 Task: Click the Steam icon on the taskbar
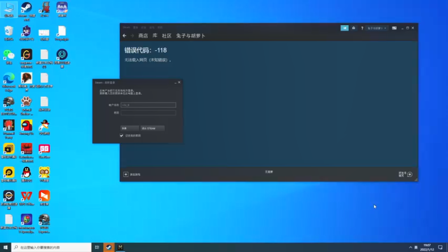tap(109, 247)
